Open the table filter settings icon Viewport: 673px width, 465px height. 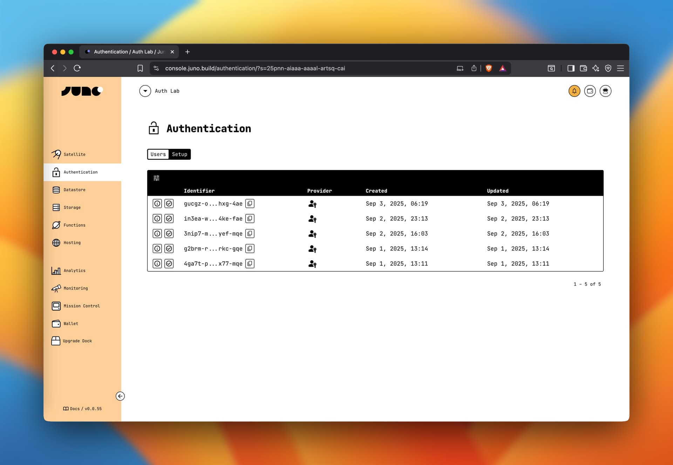[156, 178]
